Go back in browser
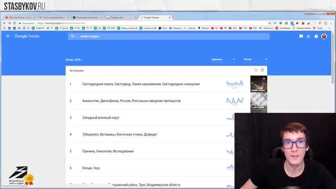 [5, 23]
